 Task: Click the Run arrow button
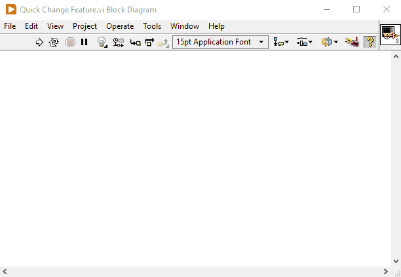39,42
